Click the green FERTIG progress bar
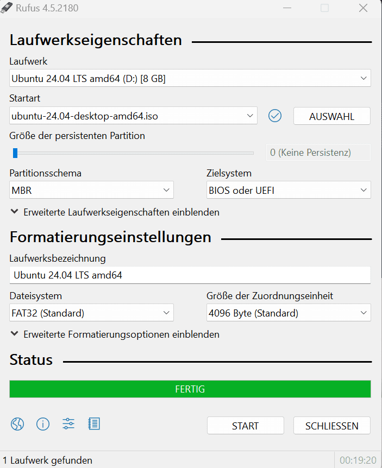382x468 pixels. click(190, 389)
